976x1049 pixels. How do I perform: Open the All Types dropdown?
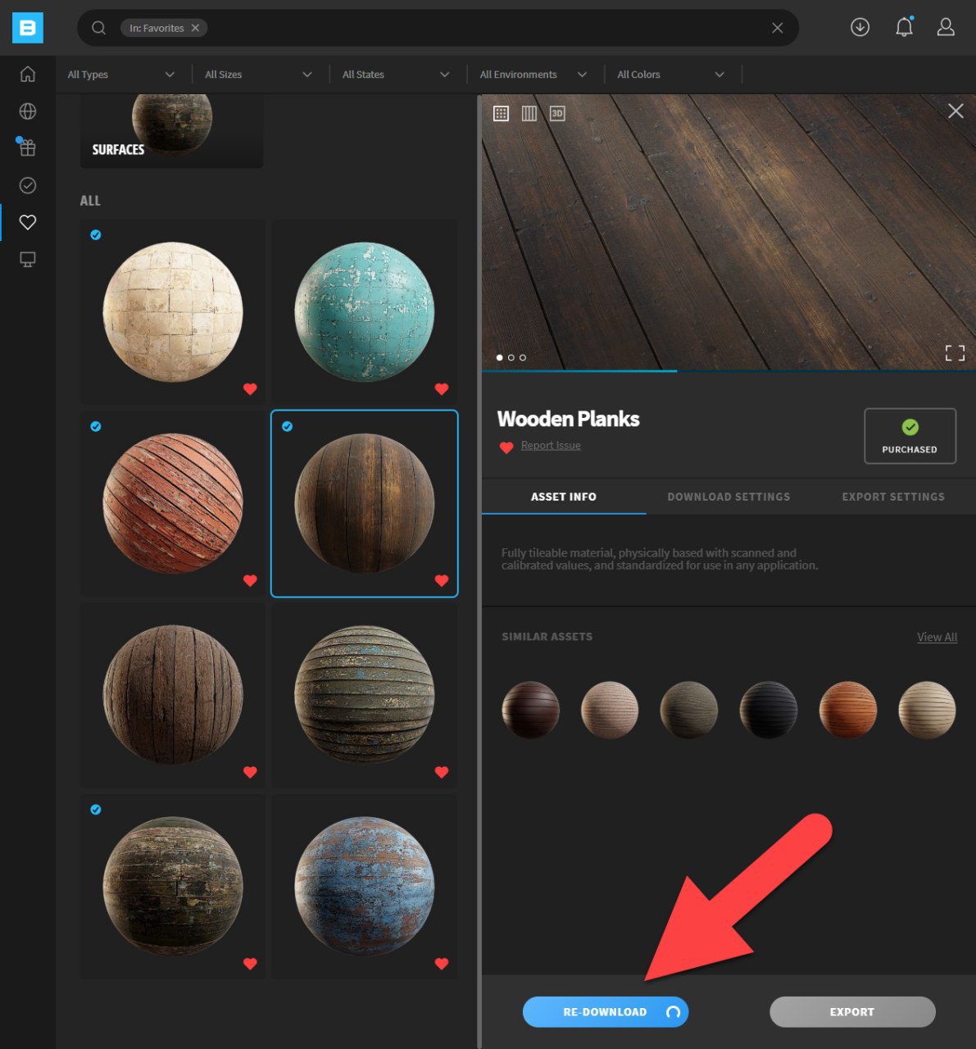tap(121, 75)
